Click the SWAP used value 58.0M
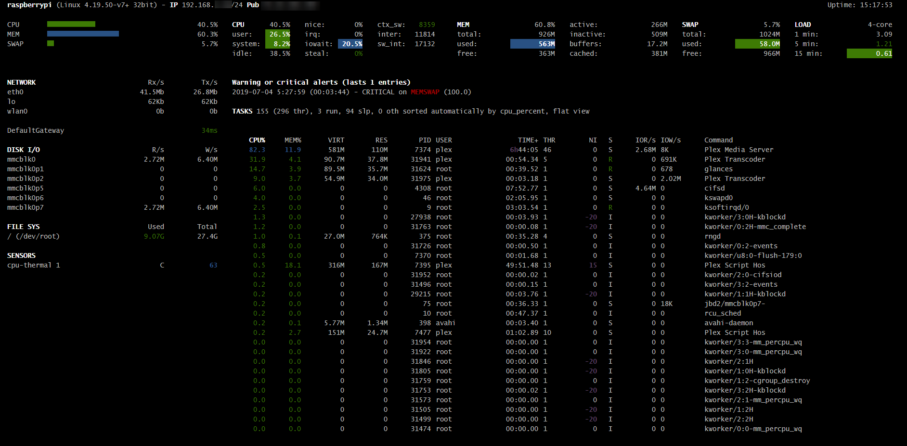 coord(758,44)
